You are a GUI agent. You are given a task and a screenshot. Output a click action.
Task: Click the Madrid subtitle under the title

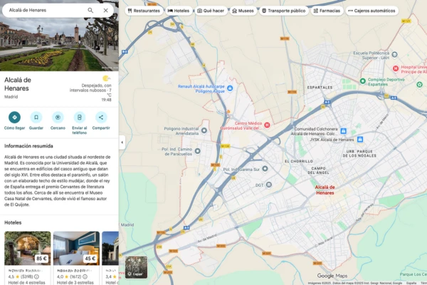[11, 97]
